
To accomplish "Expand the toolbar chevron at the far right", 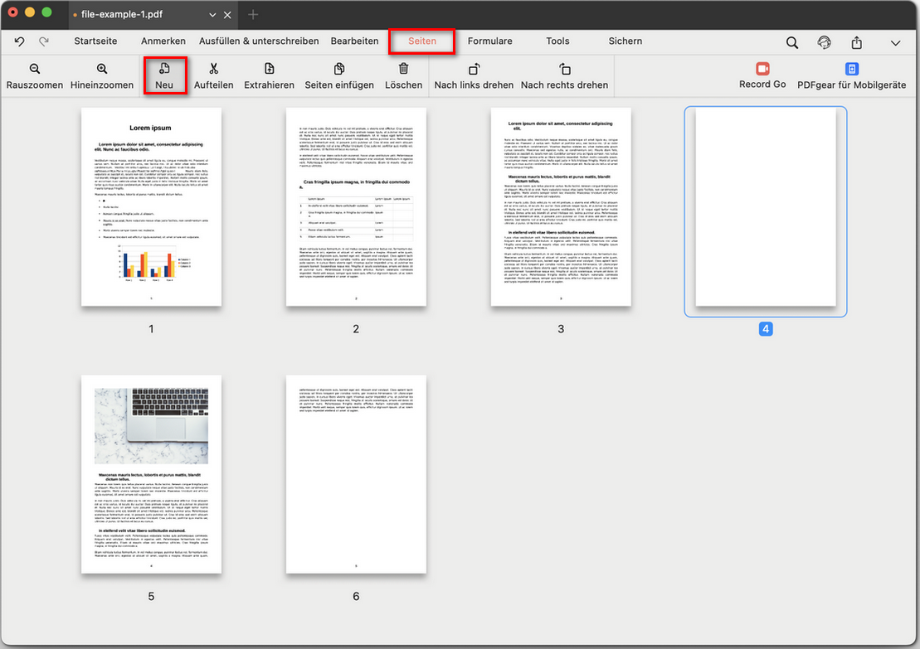I will click(896, 41).
